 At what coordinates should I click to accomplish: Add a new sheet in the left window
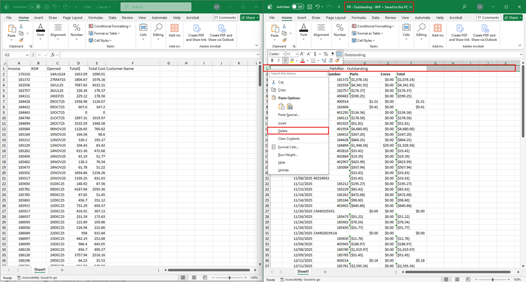[62, 270]
